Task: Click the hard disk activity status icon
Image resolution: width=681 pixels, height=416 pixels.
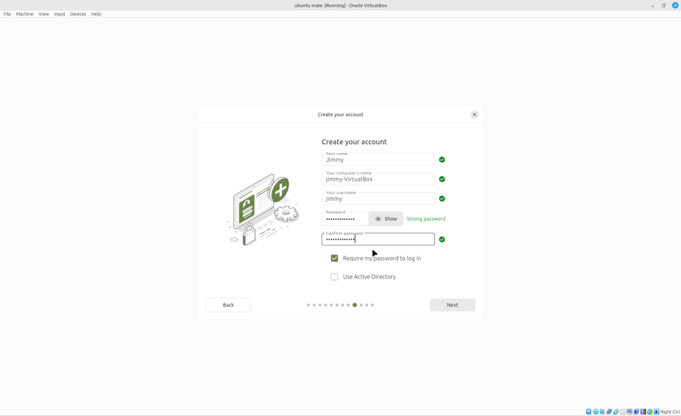Action: [589, 411]
